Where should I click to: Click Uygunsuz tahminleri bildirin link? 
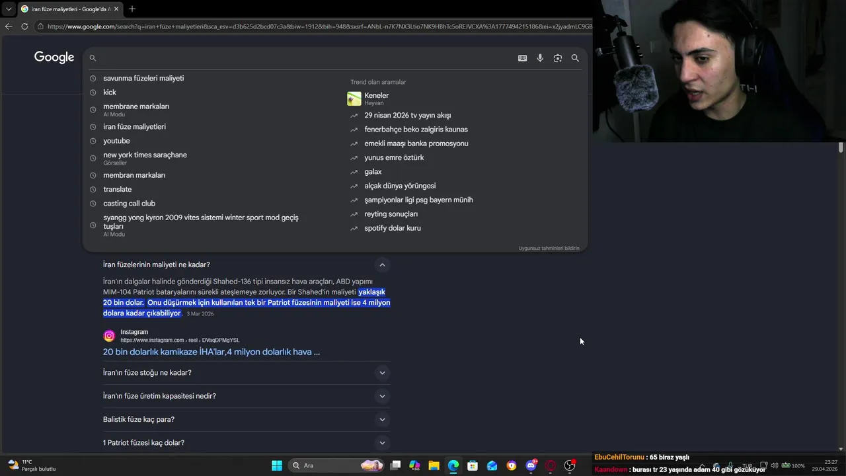(x=549, y=249)
